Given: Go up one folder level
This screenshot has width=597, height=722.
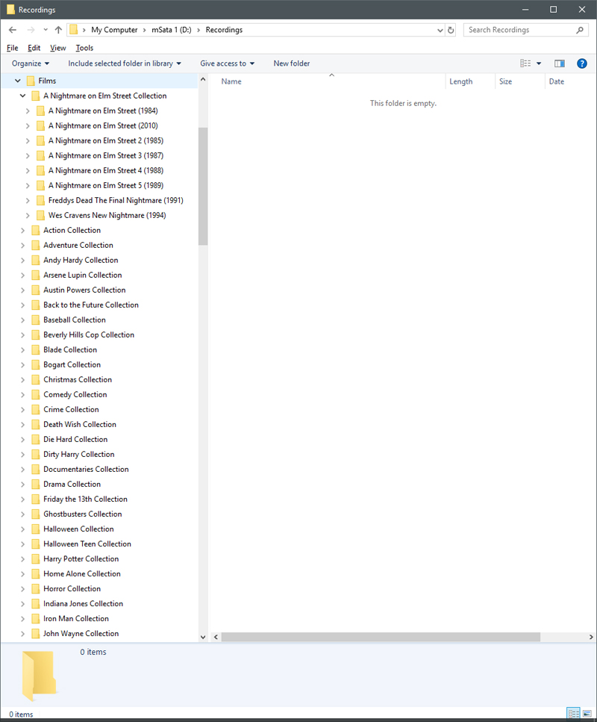Looking at the screenshot, I should pos(58,30).
